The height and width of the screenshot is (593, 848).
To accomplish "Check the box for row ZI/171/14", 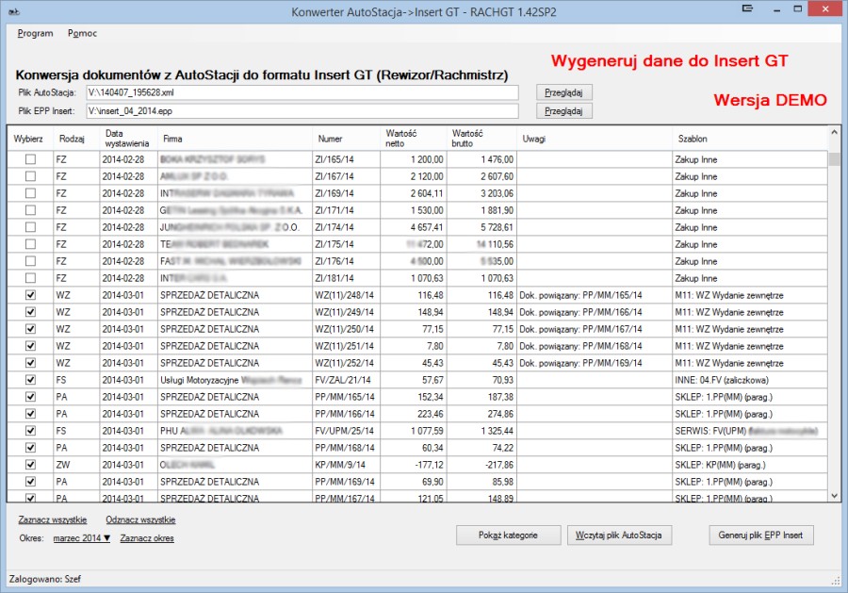I will 30,210.
